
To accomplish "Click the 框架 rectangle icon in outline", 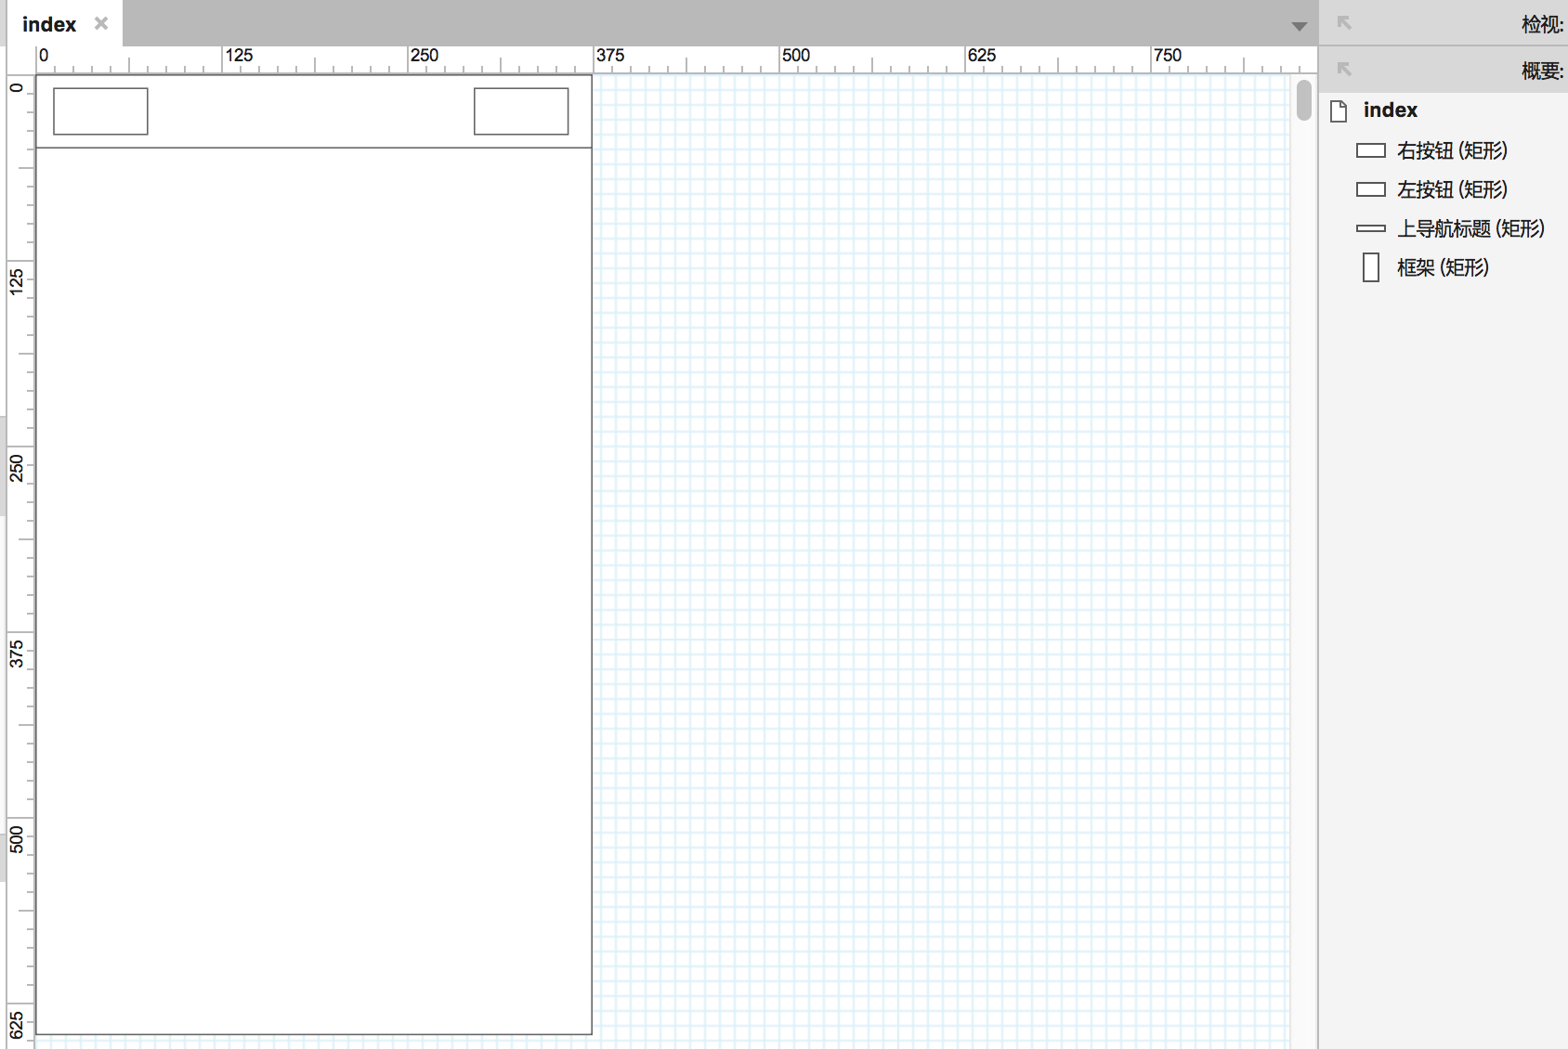I will pyautogui.click(x=1371, y=267).
